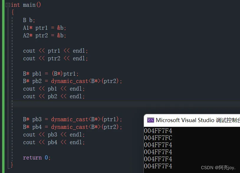Click the 'A1* ptr1 = &b;' line
Viewport: 240px width, 173px height.
[x=45, y=28]
